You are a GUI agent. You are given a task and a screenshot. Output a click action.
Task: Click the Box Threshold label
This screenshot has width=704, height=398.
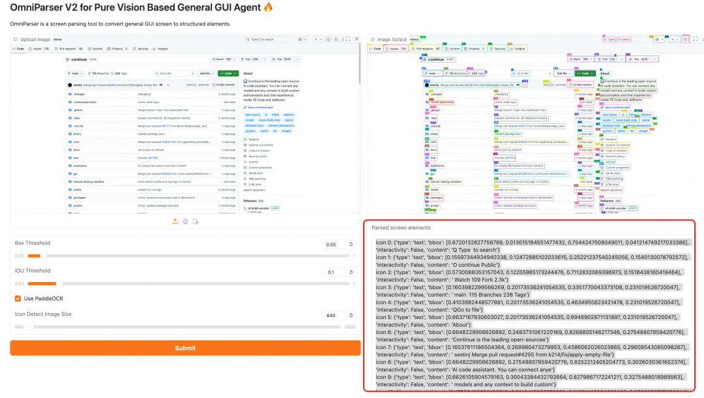point(33,243)
